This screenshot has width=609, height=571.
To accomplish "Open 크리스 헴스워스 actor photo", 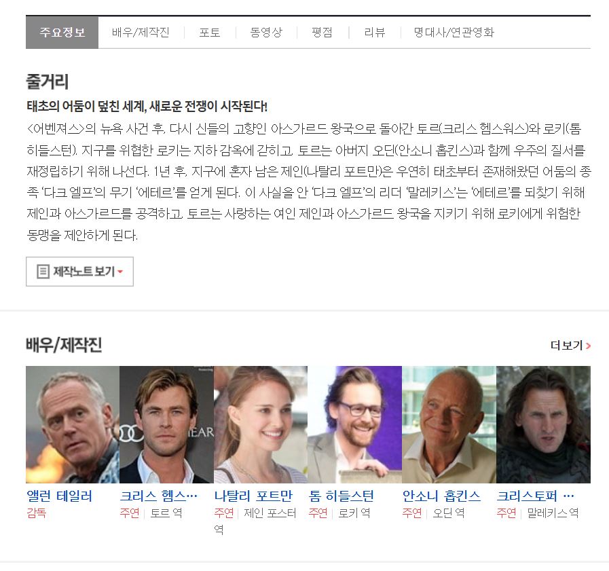I will pos(166,424).
